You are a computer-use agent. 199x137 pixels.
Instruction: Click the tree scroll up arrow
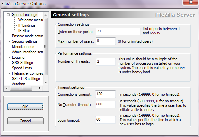click(x=46, y=15)
